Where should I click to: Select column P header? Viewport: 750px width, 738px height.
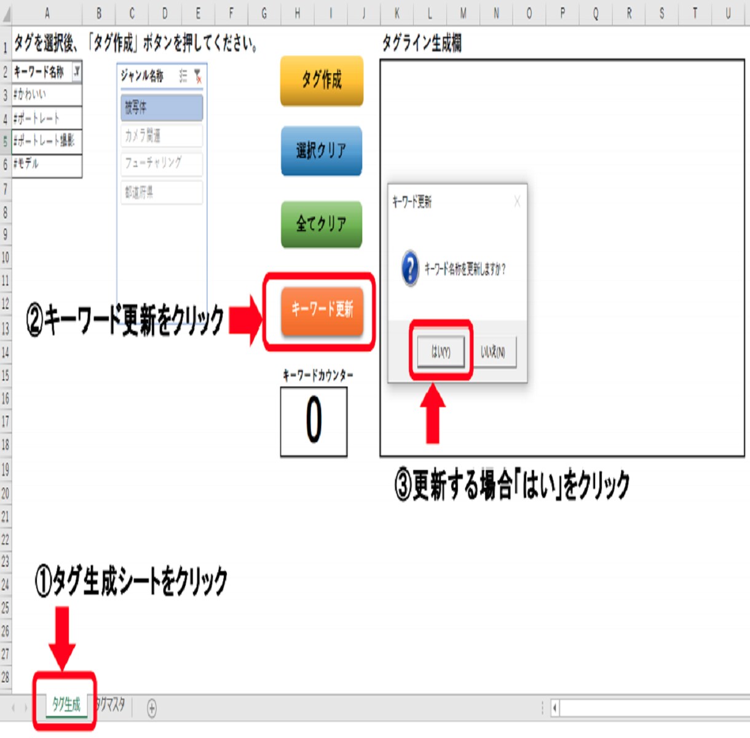click(x=562, y=13)
